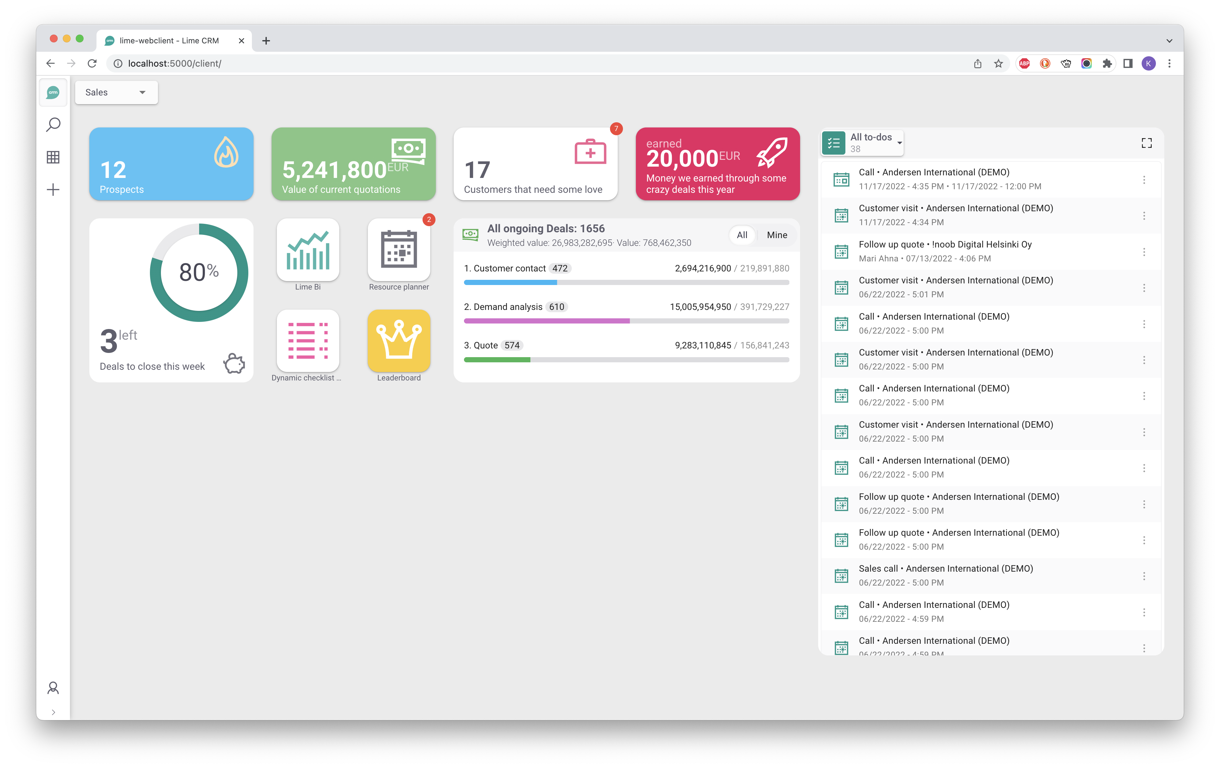The height and width of the screenshot is (768, 1220).
Task: Open more options for Follow up quote !noob Digital
Action: tap(1144, 252)
